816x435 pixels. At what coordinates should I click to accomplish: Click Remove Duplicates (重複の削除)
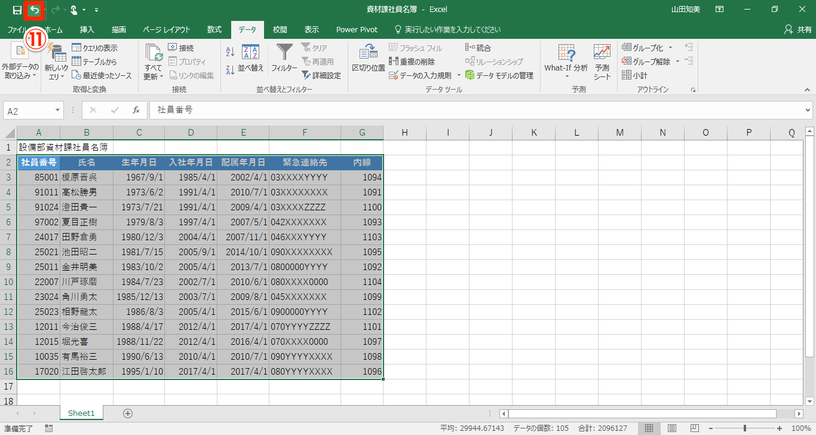tap(412, 62)
